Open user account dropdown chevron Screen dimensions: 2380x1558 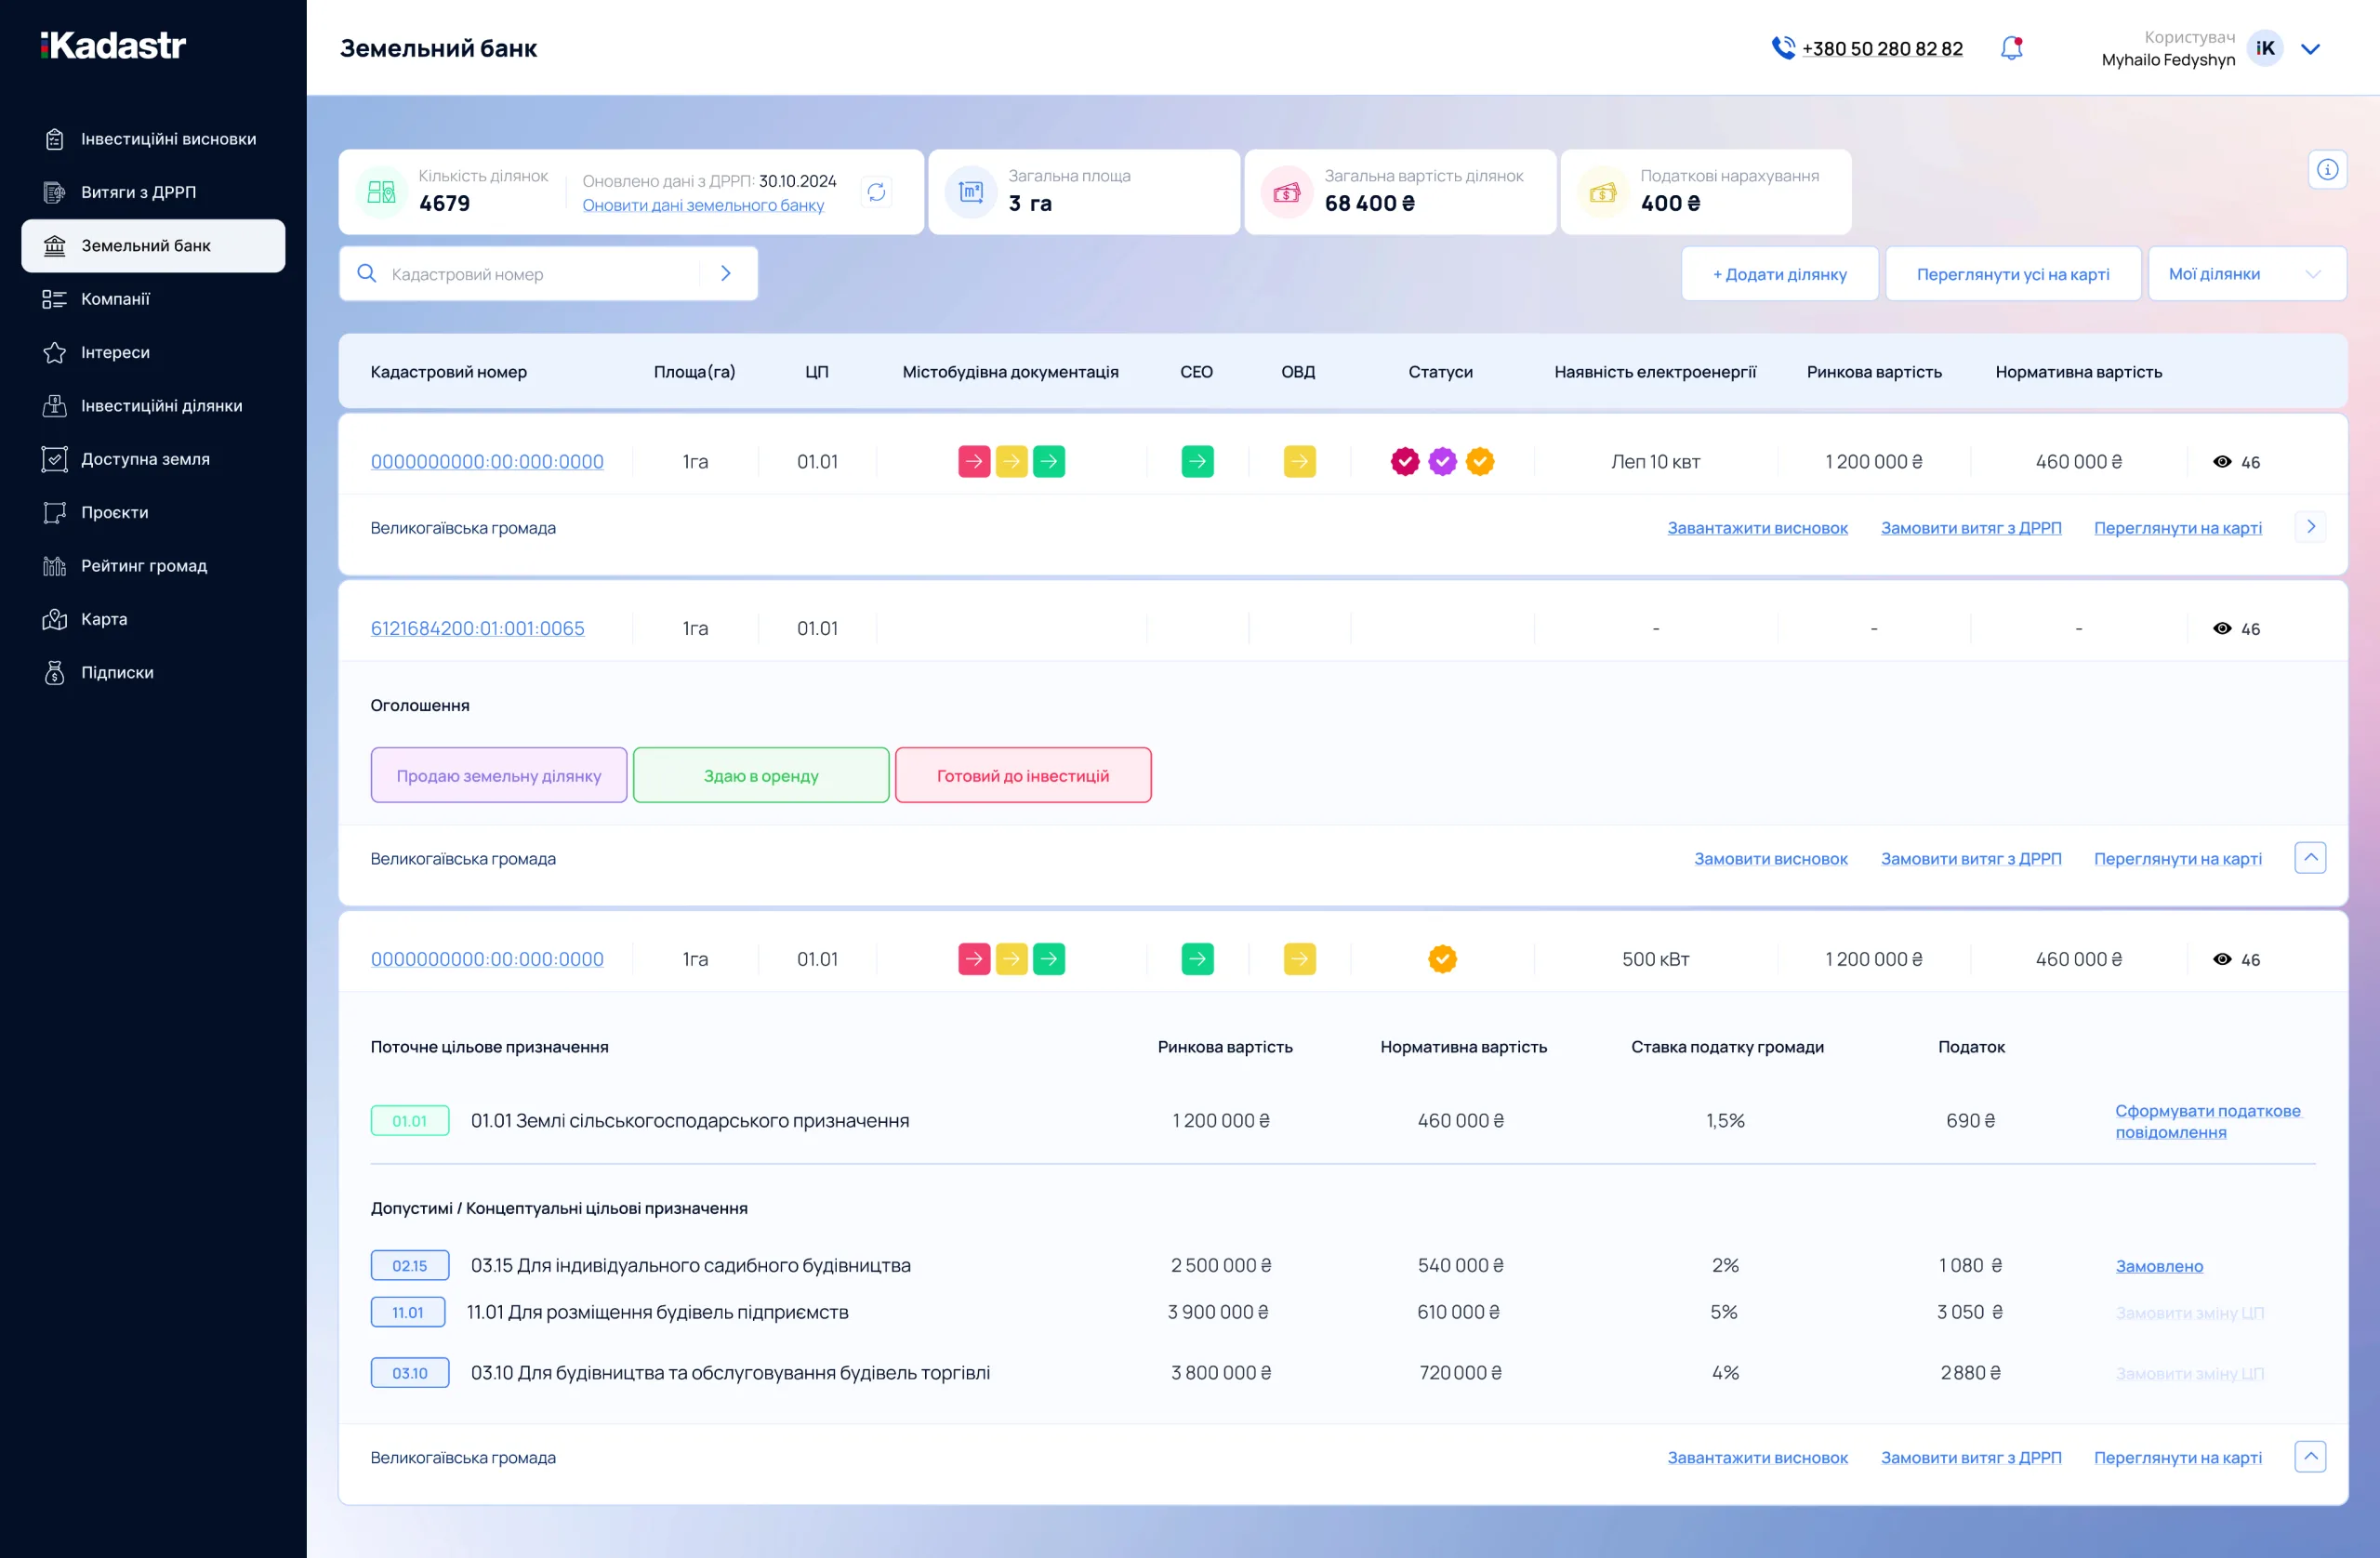[2310, 49]
